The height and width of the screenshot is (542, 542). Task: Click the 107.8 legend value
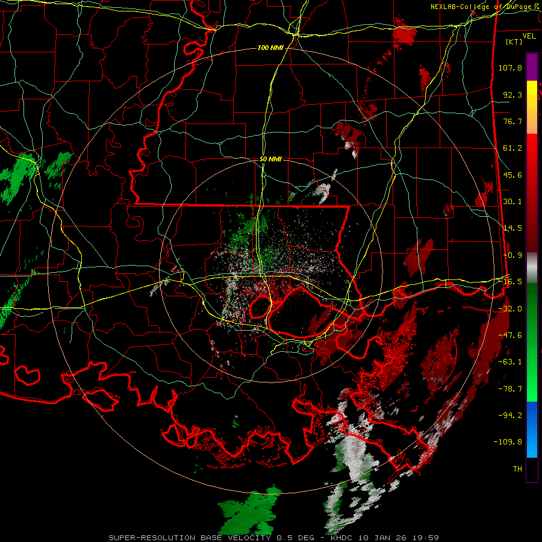click(510, 67)
